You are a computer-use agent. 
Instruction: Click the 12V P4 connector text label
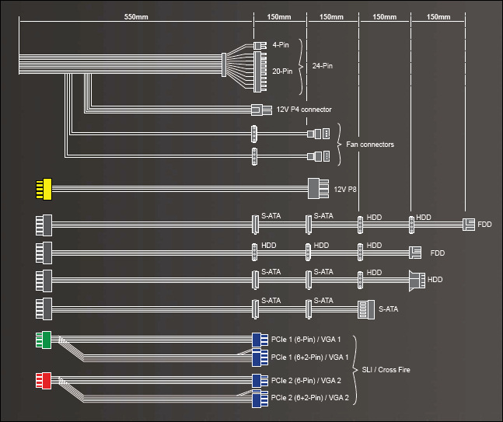[304, 109]
